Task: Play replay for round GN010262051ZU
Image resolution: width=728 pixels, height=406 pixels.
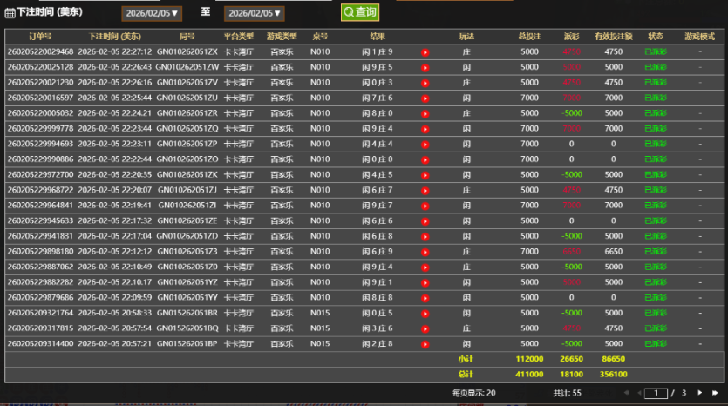Action: coord(425,98)
